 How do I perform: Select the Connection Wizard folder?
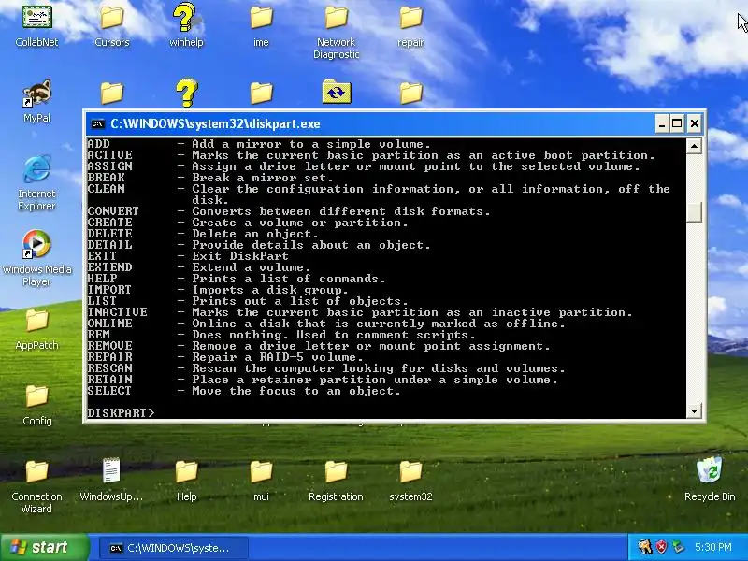click(x=36, y=486)
